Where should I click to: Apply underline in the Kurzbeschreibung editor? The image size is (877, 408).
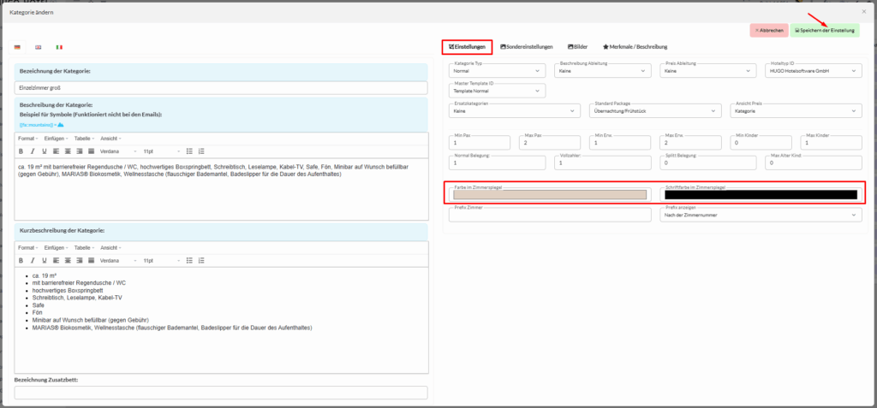43,260
